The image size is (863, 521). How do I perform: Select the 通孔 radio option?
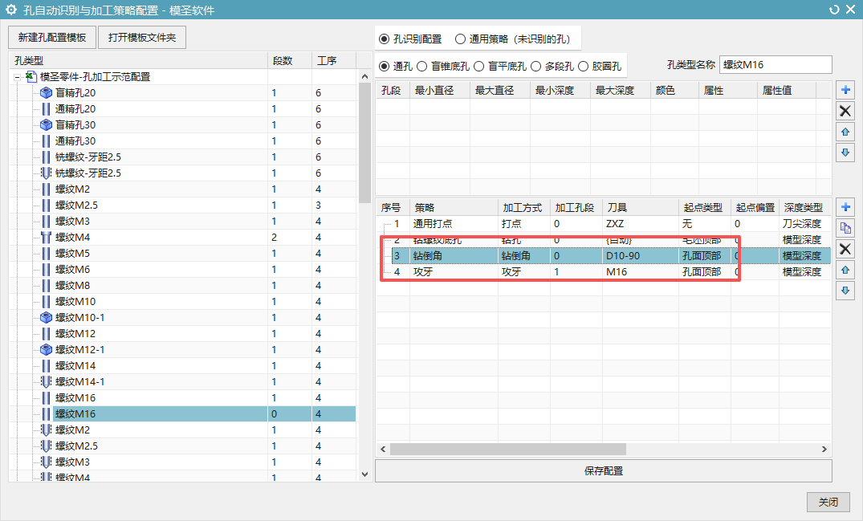pyautogui.click(x=385, y=66)
